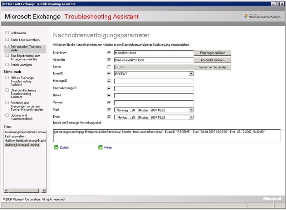Click the application icon in the title bar
The width and height of the screenshot is (286, 210).
pos(3,4)
